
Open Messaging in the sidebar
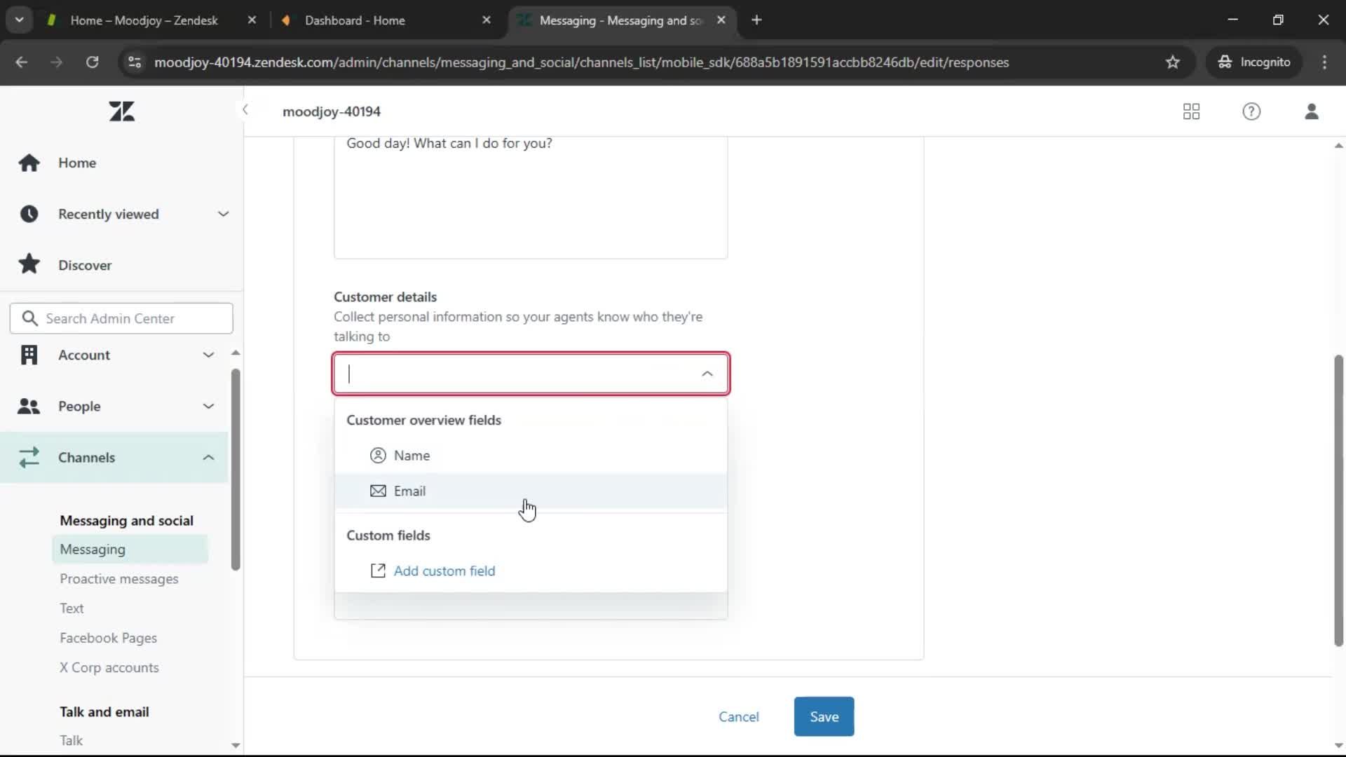[130, 550]
